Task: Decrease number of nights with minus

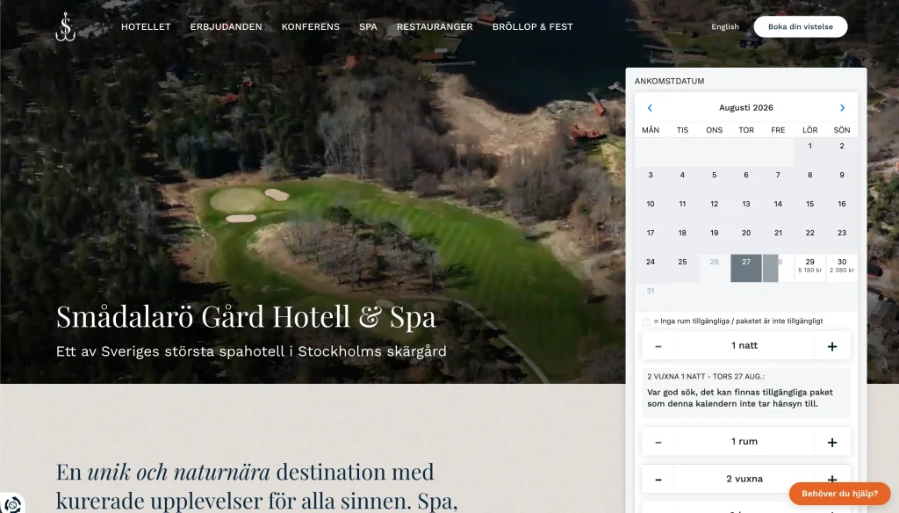Action: pos(658,346)
